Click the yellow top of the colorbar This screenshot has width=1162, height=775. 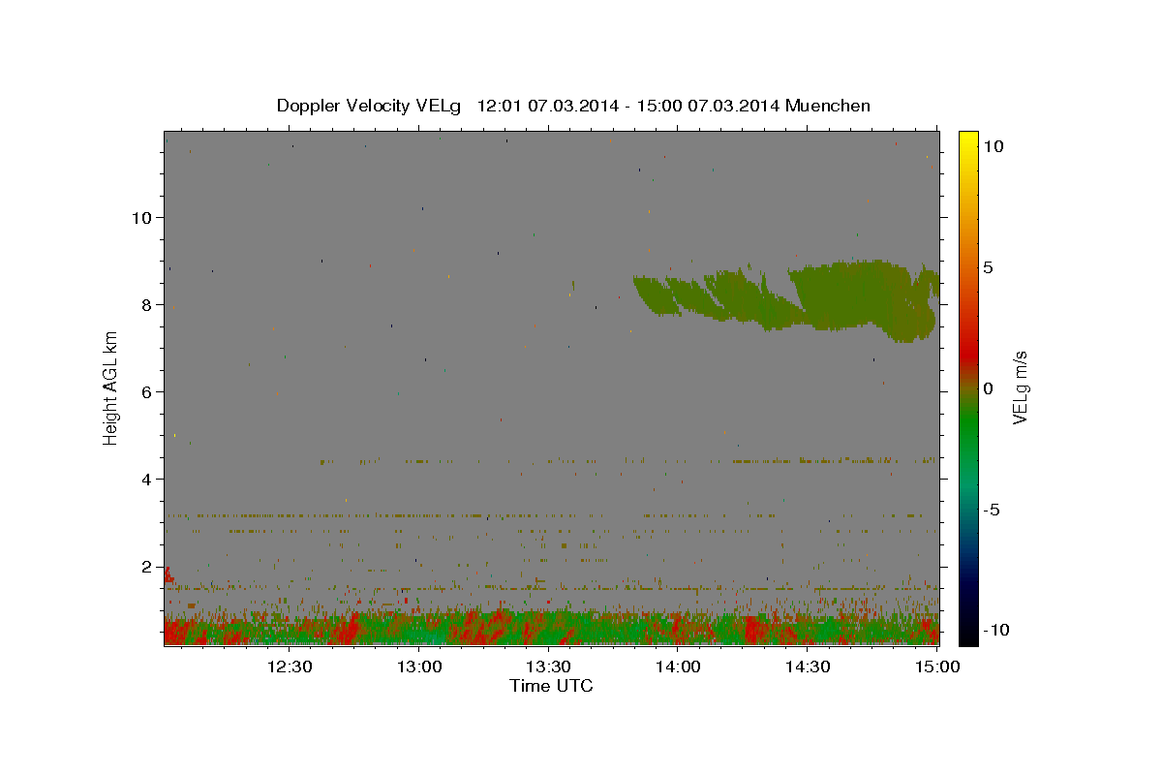coord(967,140)
